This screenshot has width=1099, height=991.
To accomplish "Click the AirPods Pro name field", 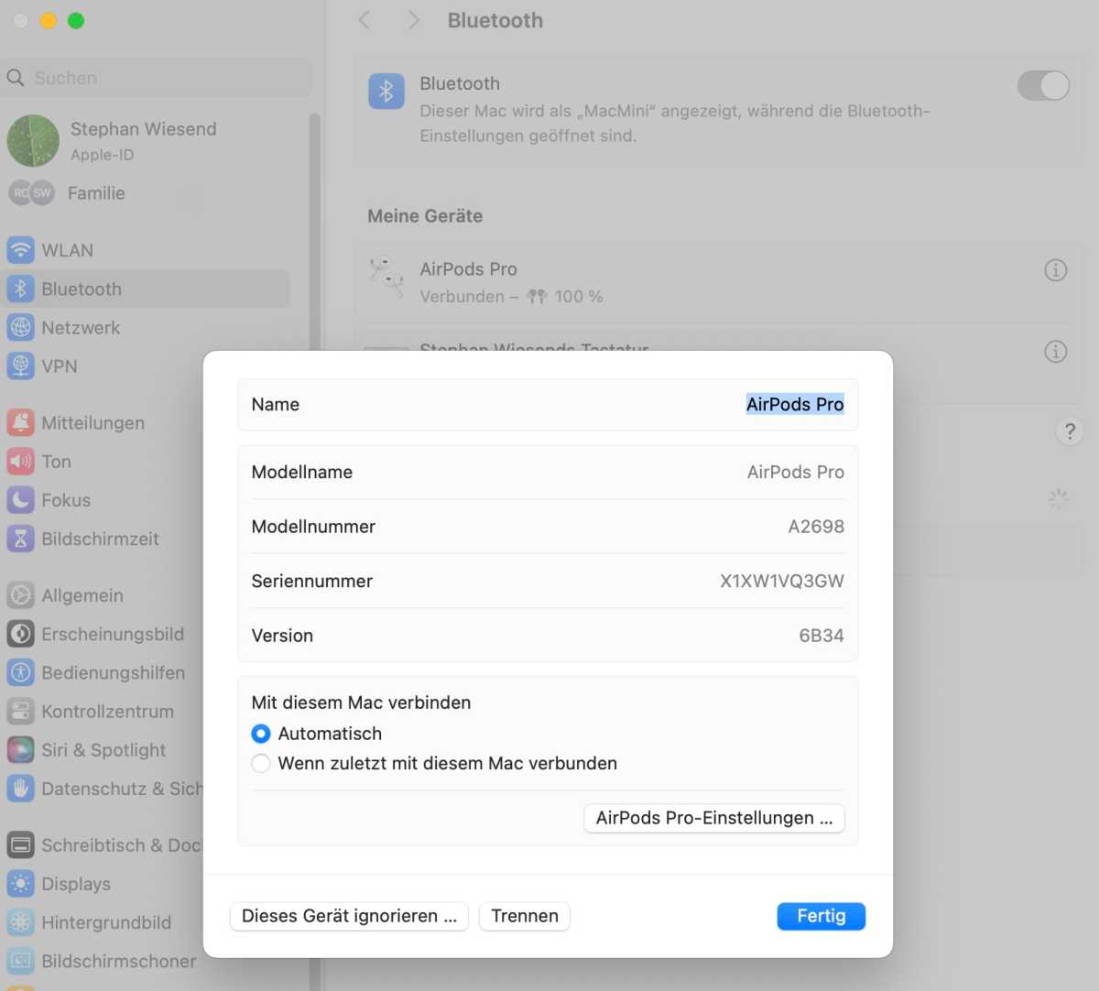I will (x=548, y=405).
